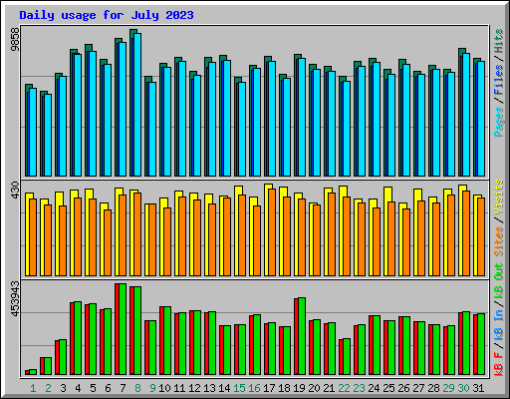Click day 23 on the x-axis

(359, 388)
